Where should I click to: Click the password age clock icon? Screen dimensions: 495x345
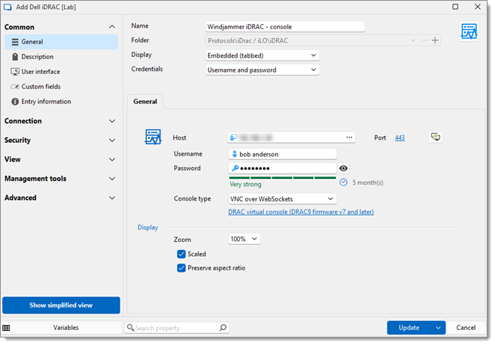coord(343,183)
